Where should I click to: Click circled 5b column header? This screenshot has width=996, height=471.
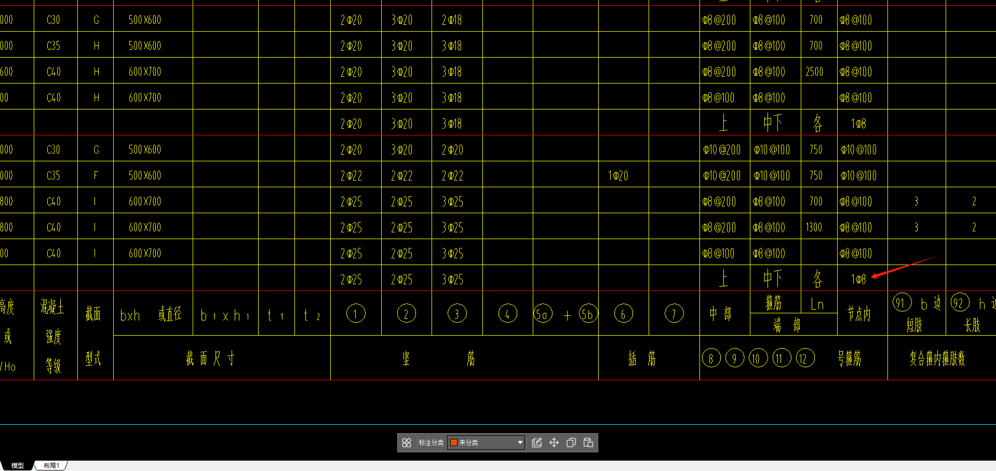(x=588, y=313)
